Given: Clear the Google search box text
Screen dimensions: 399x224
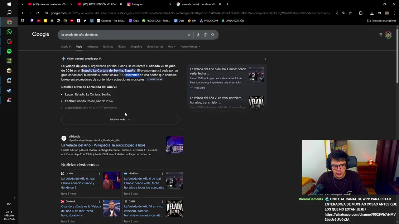Looking at the screenshot, I should click(189, 35).
